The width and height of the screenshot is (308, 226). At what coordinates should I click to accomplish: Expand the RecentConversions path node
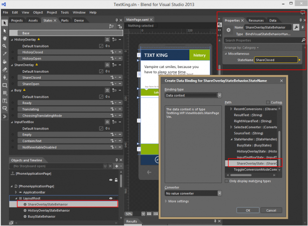(231, 109)
